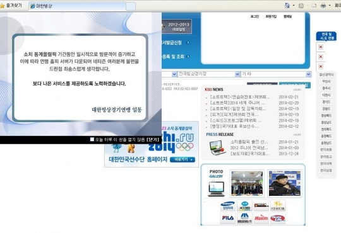Click 'more' beside KSU NEWS
Screen dimensions: 341x233
(297, 89)
